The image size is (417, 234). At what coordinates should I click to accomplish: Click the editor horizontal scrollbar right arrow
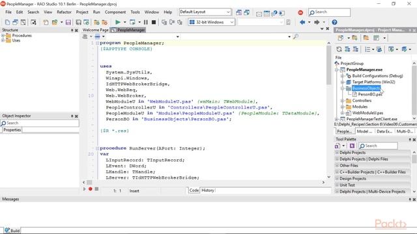pos(323,182)
